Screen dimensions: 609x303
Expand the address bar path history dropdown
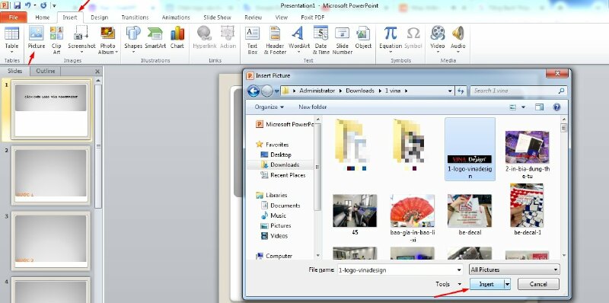tap(450, 91)
